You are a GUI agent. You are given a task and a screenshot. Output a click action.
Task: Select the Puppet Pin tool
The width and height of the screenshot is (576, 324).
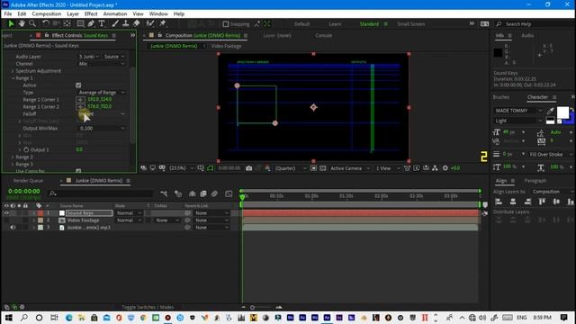(162, 24)
